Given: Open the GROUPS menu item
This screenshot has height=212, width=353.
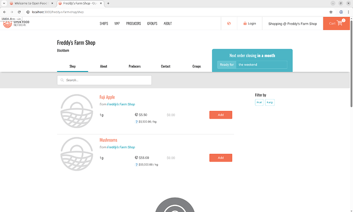Looking at the screenshot, I should point(152,23).
